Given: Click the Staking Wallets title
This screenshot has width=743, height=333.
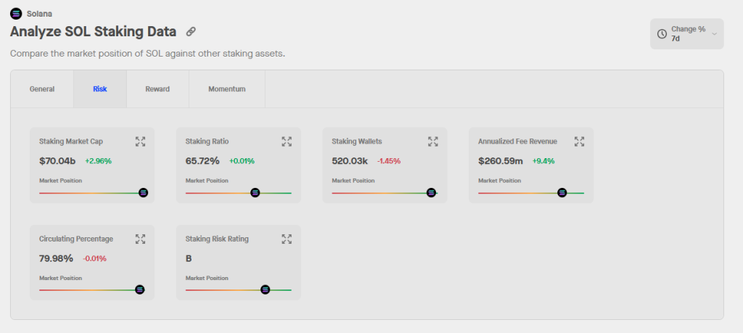Looking at the screenshot, I should coord(357,141).
